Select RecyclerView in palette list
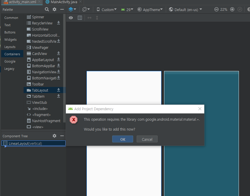The width and height of the screenshot is (250, 196). tap(43, 23)
